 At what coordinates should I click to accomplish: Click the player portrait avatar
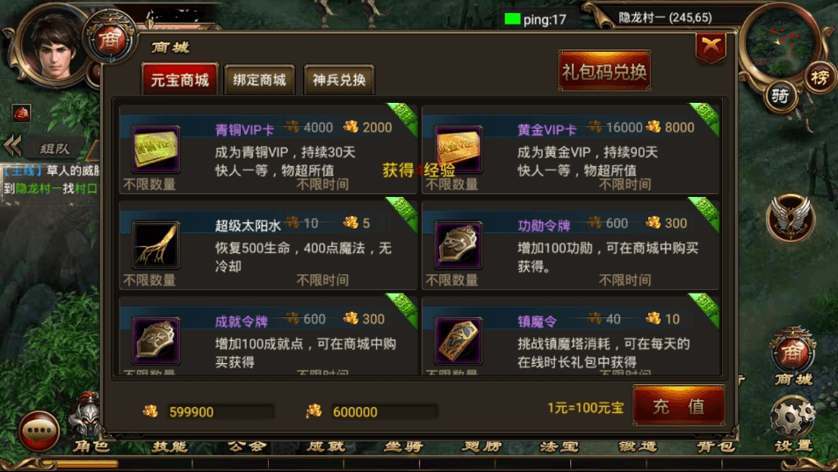coord(52,47)
